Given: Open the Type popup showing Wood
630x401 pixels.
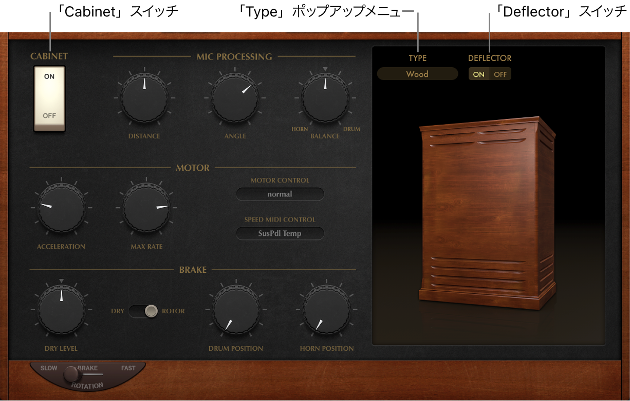Looking at the screenshot, I should click(x=417, y=74).
